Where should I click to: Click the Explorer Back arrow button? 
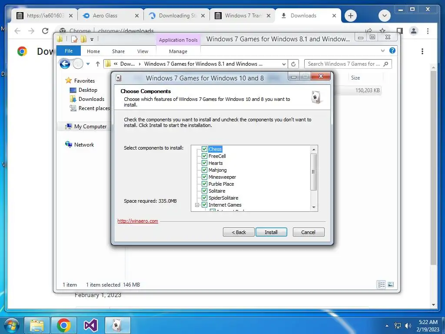click(65, 64)
